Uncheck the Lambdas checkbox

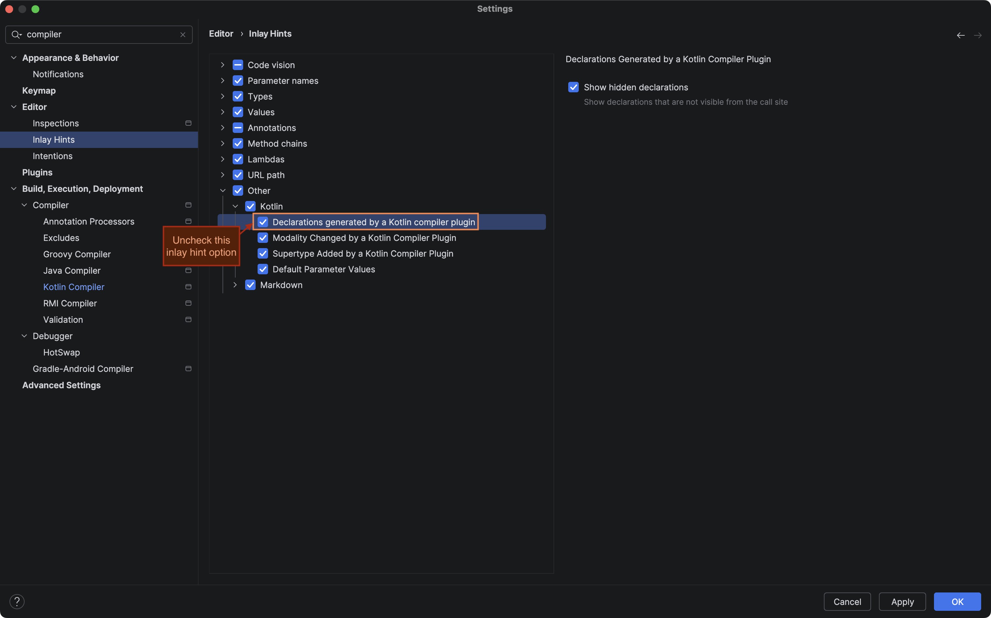click(x=238, y=159)
